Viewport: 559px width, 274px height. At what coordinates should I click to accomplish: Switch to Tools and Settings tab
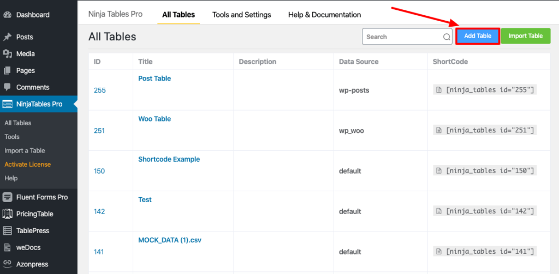click(x=241, y=15)
